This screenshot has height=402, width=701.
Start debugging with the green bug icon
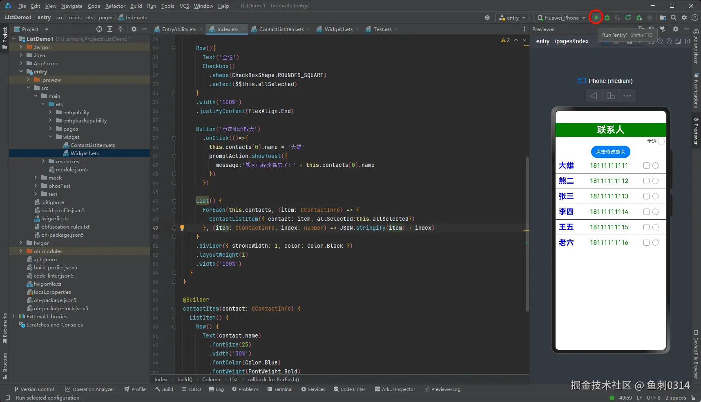point(607,18)
